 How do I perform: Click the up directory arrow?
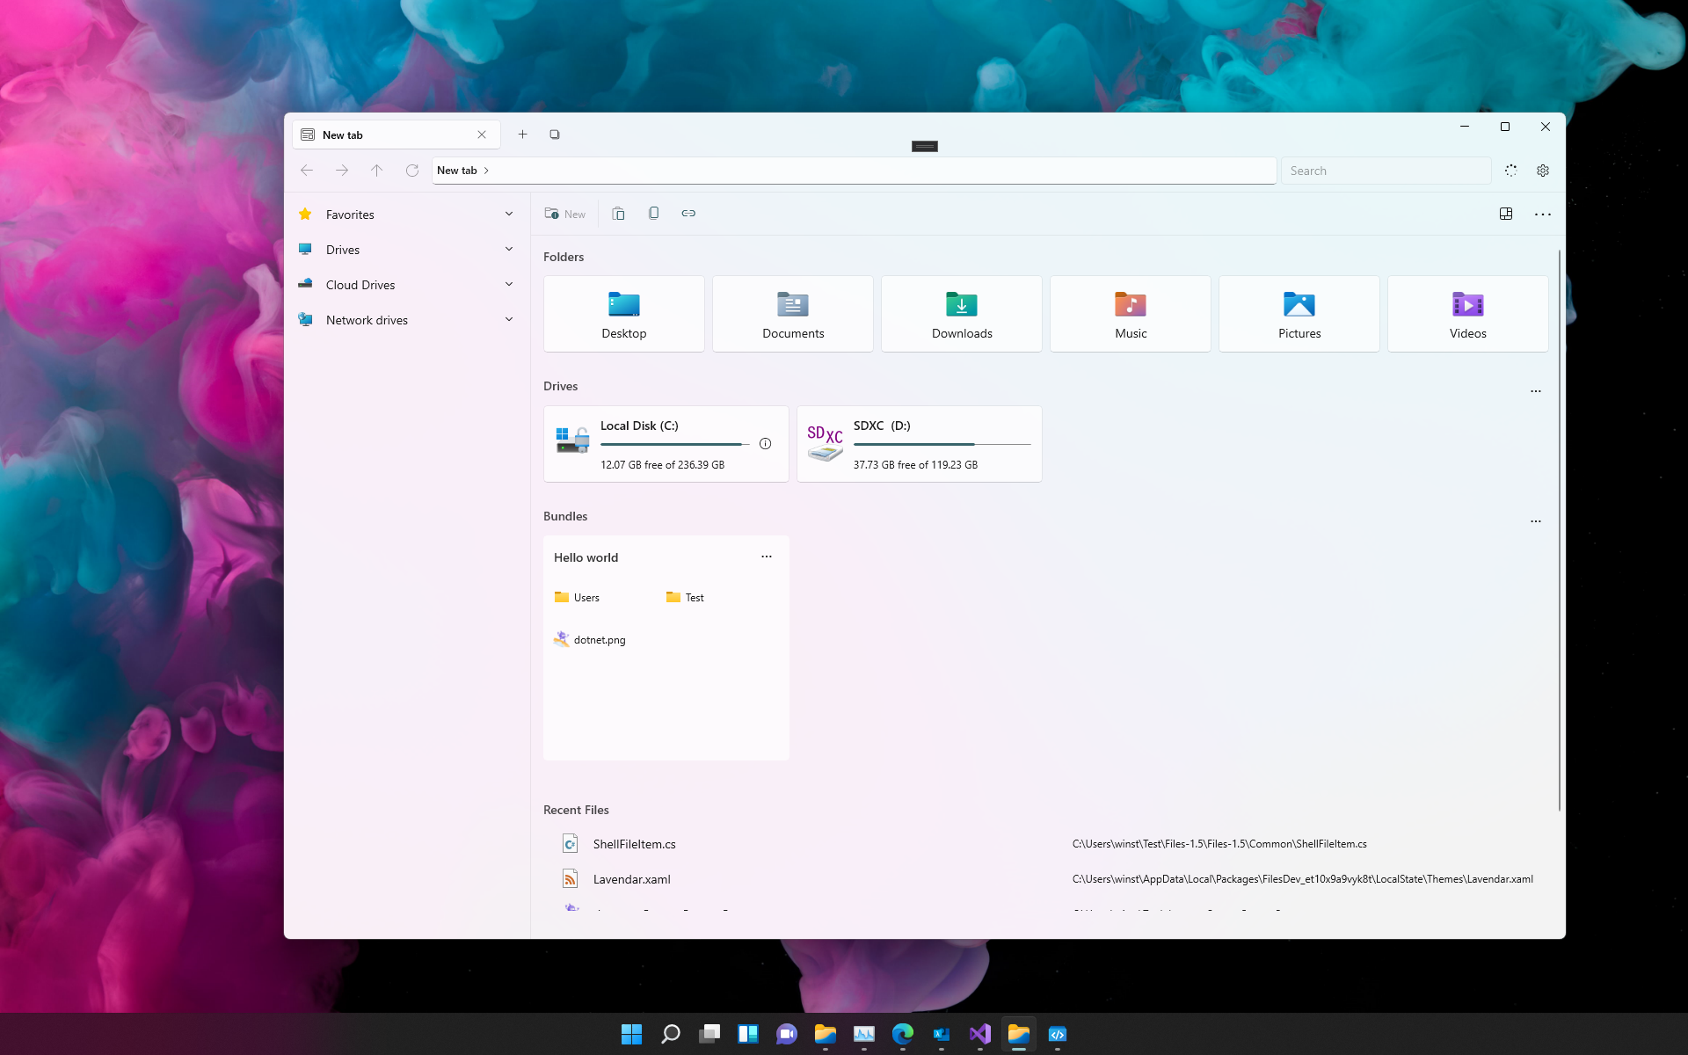(376, 171)
